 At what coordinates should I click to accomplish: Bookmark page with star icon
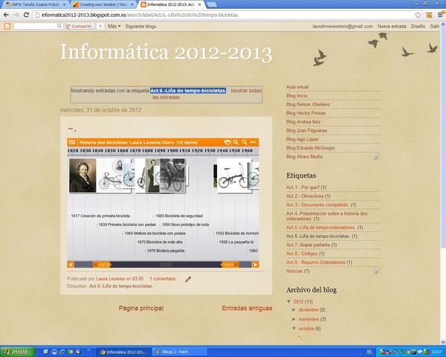[x=418, y=15]
